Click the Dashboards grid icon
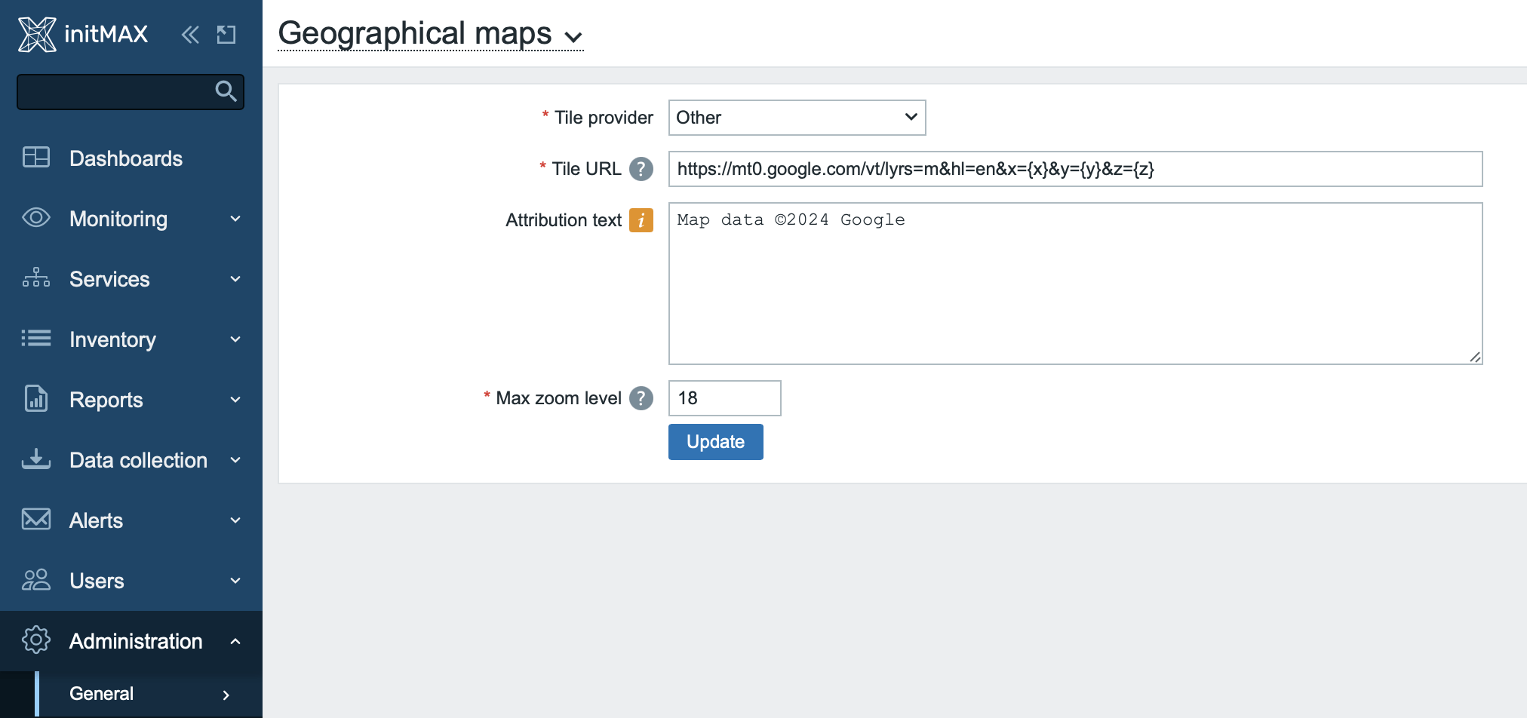 [x=36, y=158]
